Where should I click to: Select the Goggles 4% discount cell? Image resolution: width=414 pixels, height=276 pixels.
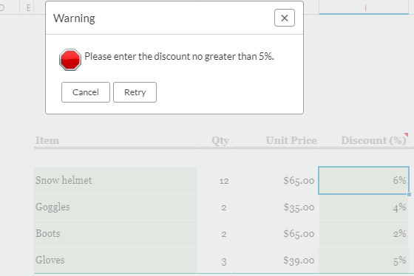pos(364,207)
